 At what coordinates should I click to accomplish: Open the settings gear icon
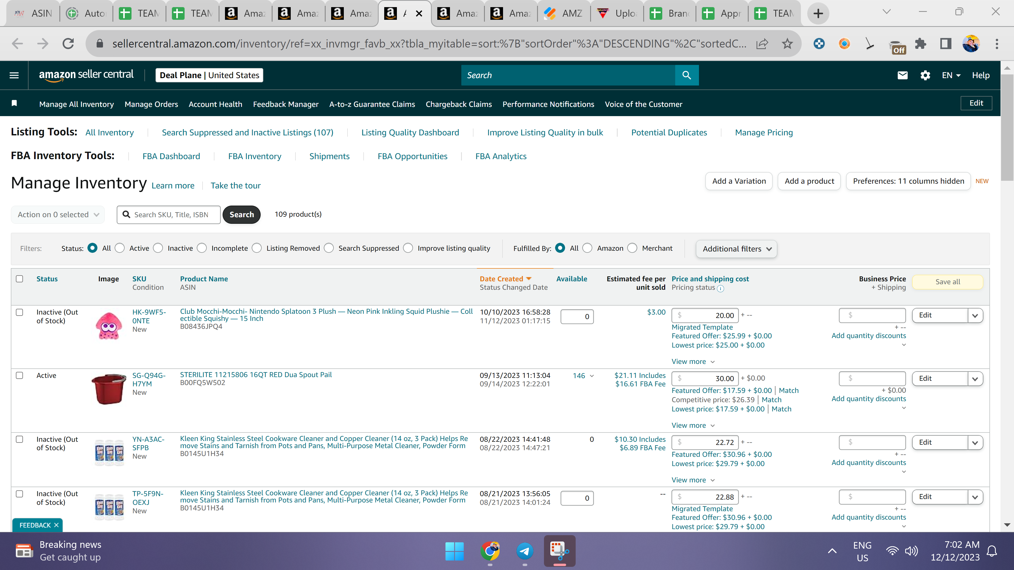[x=925, y=75]
